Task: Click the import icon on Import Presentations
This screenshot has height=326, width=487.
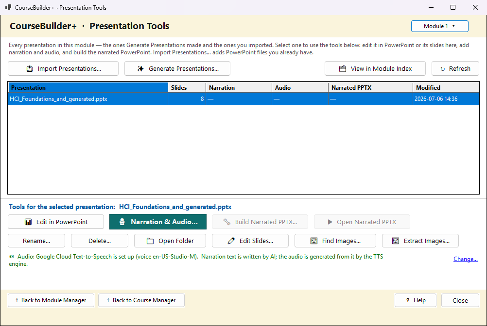Action: tap(30, 69)
